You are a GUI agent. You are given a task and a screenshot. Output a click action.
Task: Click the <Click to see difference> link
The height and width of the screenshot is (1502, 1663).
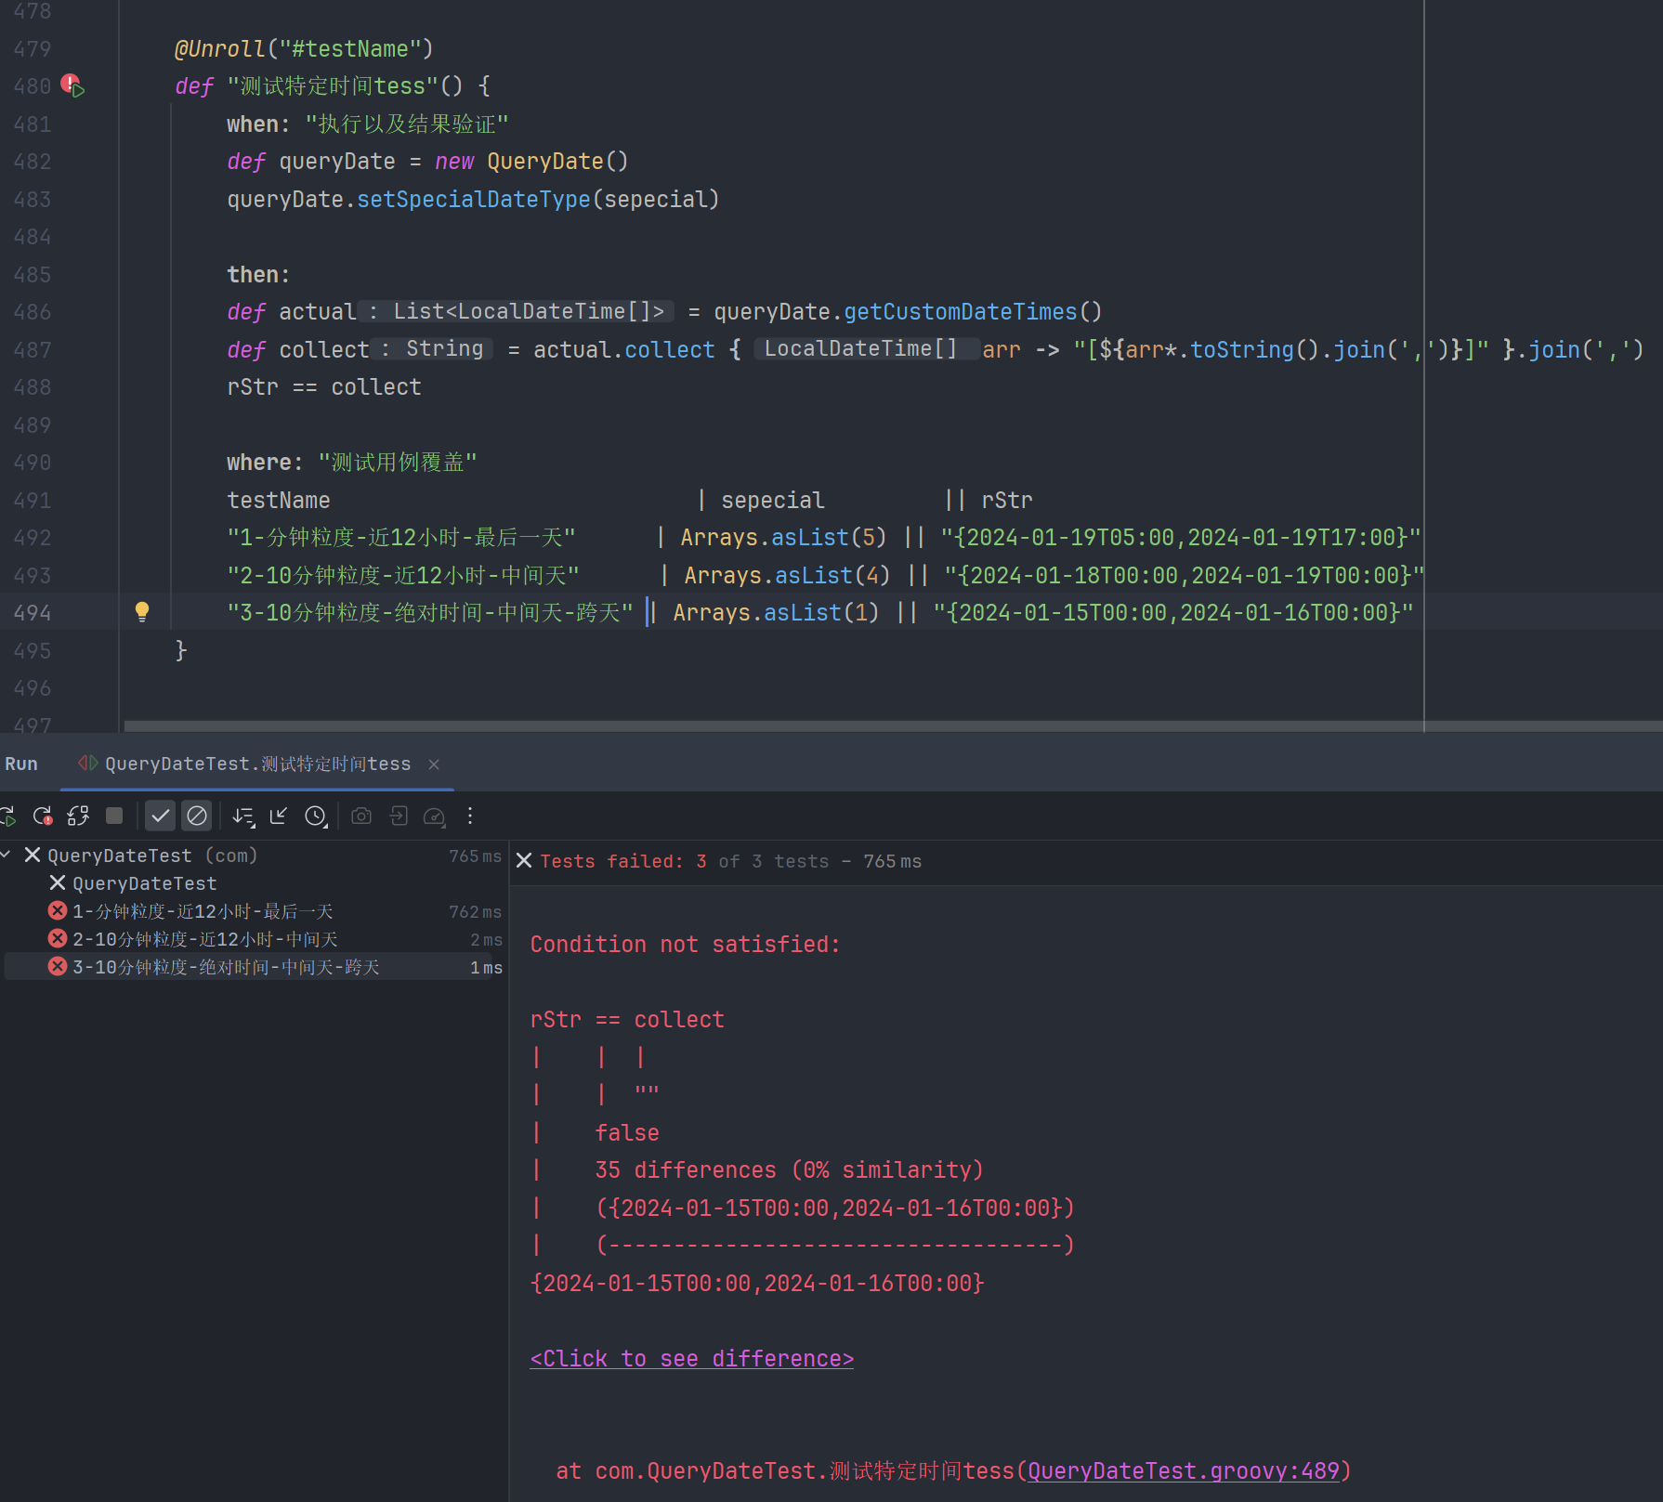(x=691, y=1359)
